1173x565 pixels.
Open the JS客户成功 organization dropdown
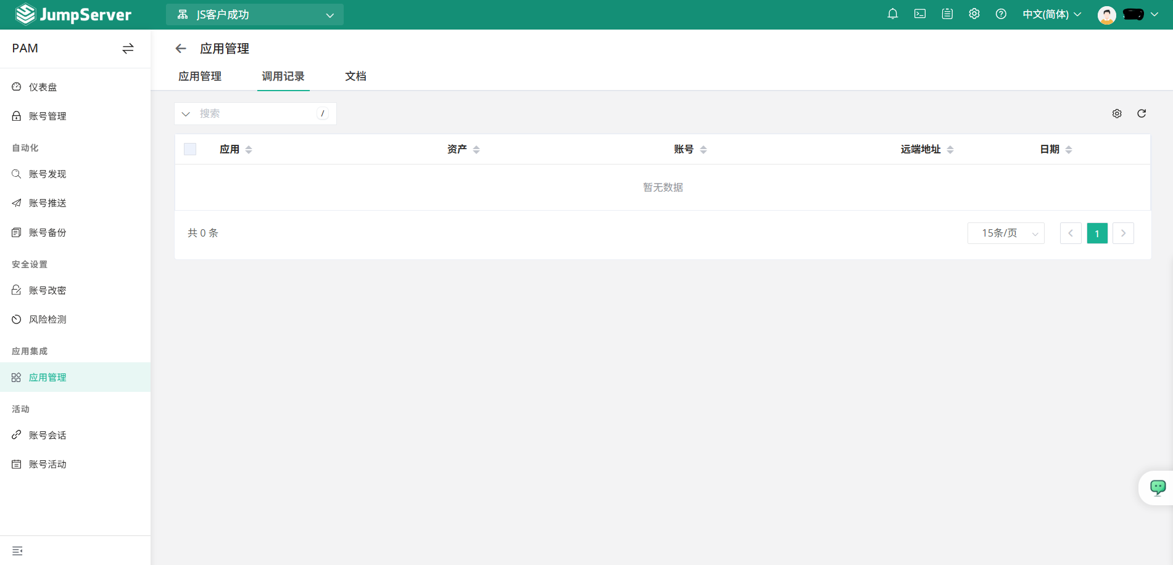pos(254,14)
